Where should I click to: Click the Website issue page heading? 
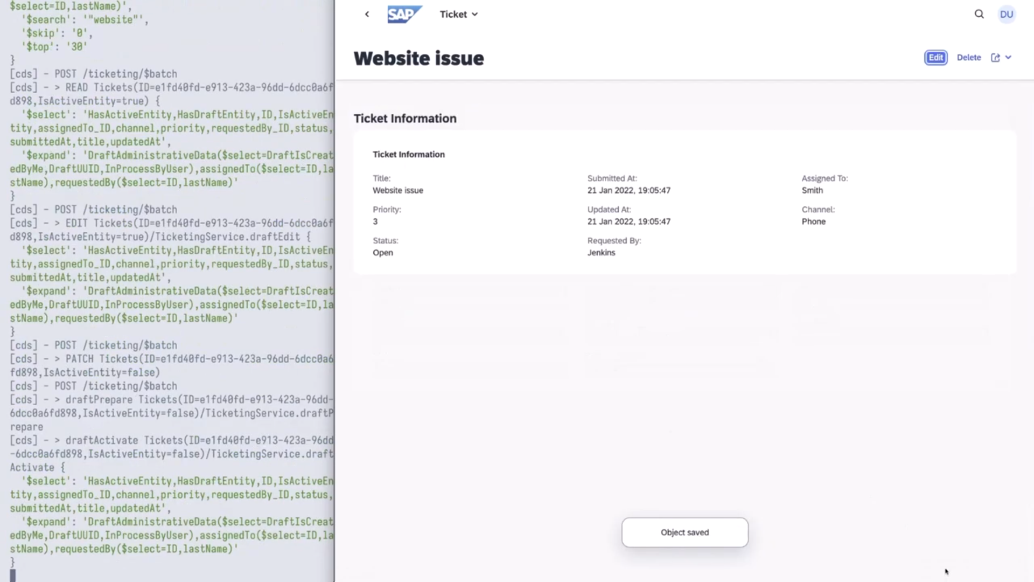coord(418,58)
